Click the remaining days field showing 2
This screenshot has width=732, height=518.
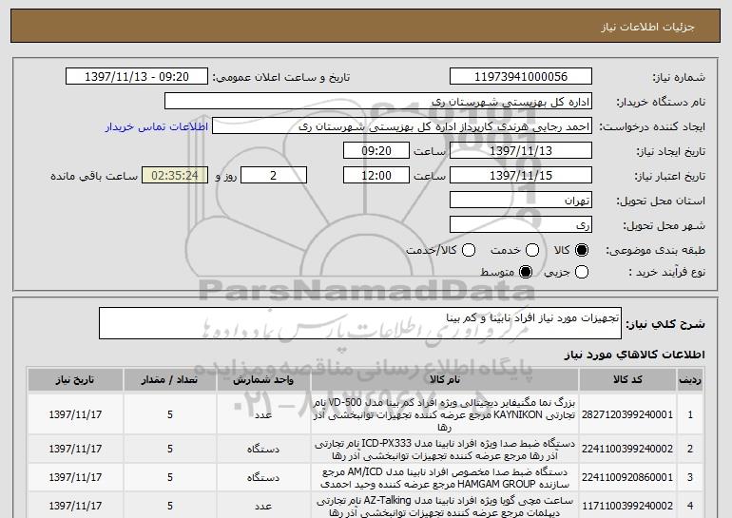[x=274, y=176]
